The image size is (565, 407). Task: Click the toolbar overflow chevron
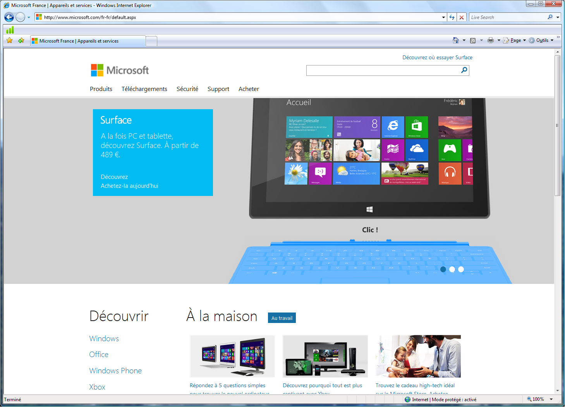point(558,38)
